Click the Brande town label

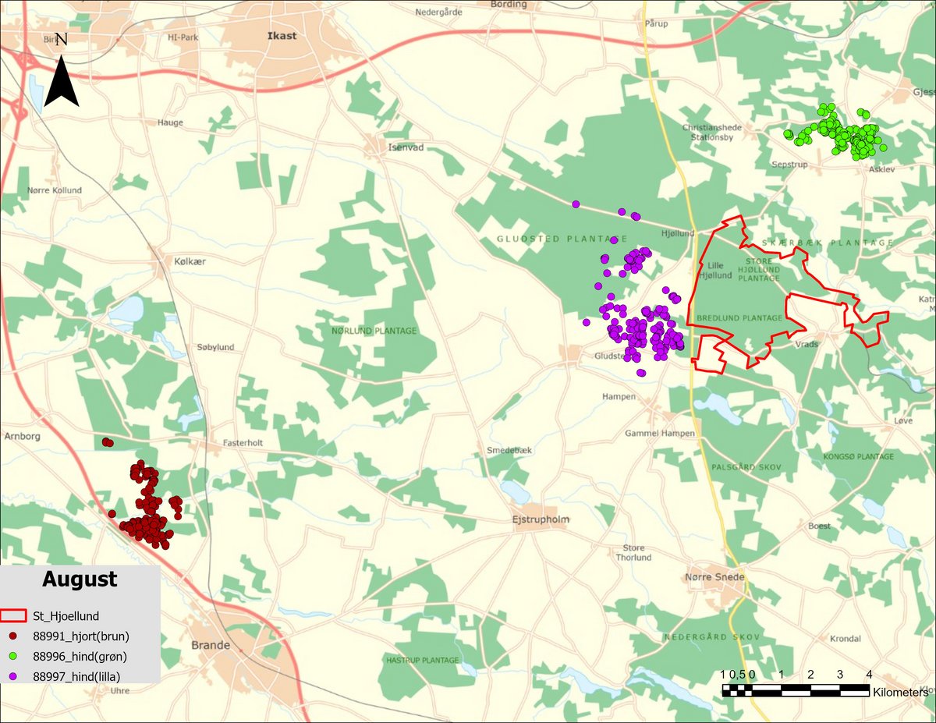coord(211,645)
